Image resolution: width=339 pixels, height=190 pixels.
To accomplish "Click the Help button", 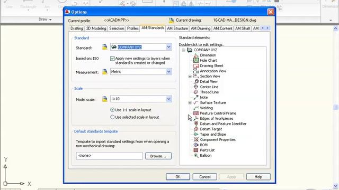I will tap(258, 177).
